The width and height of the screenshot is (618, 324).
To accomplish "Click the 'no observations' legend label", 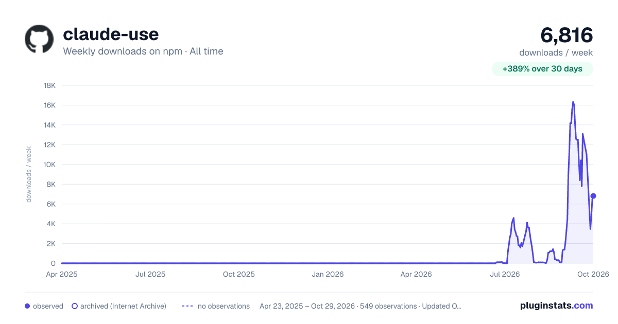I will [224, 306].
